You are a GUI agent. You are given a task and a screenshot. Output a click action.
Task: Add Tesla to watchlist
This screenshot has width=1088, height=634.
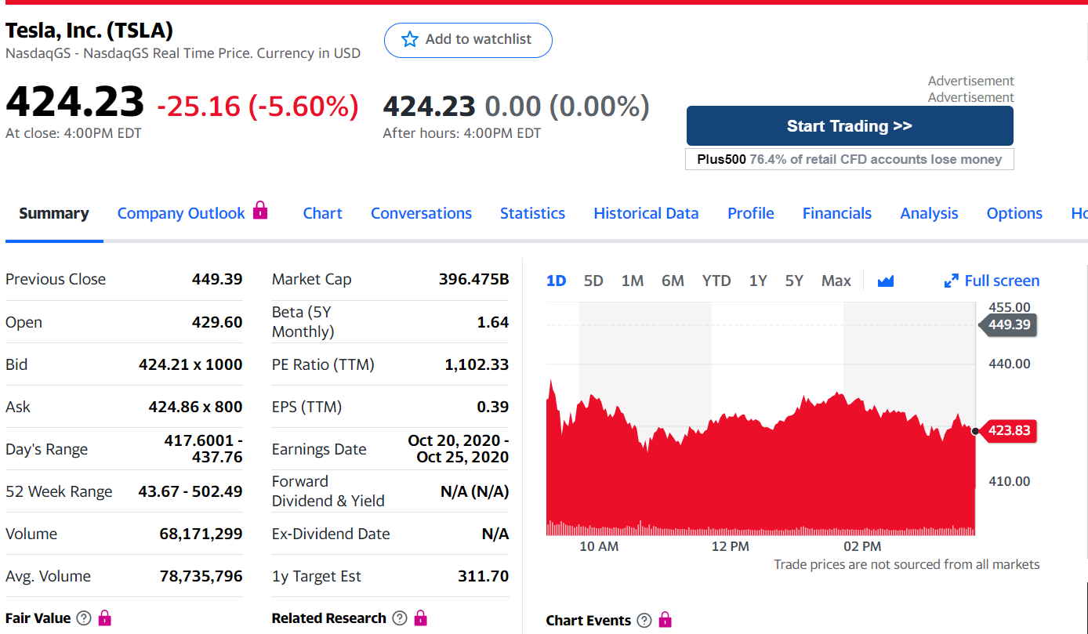coord(468,40)
